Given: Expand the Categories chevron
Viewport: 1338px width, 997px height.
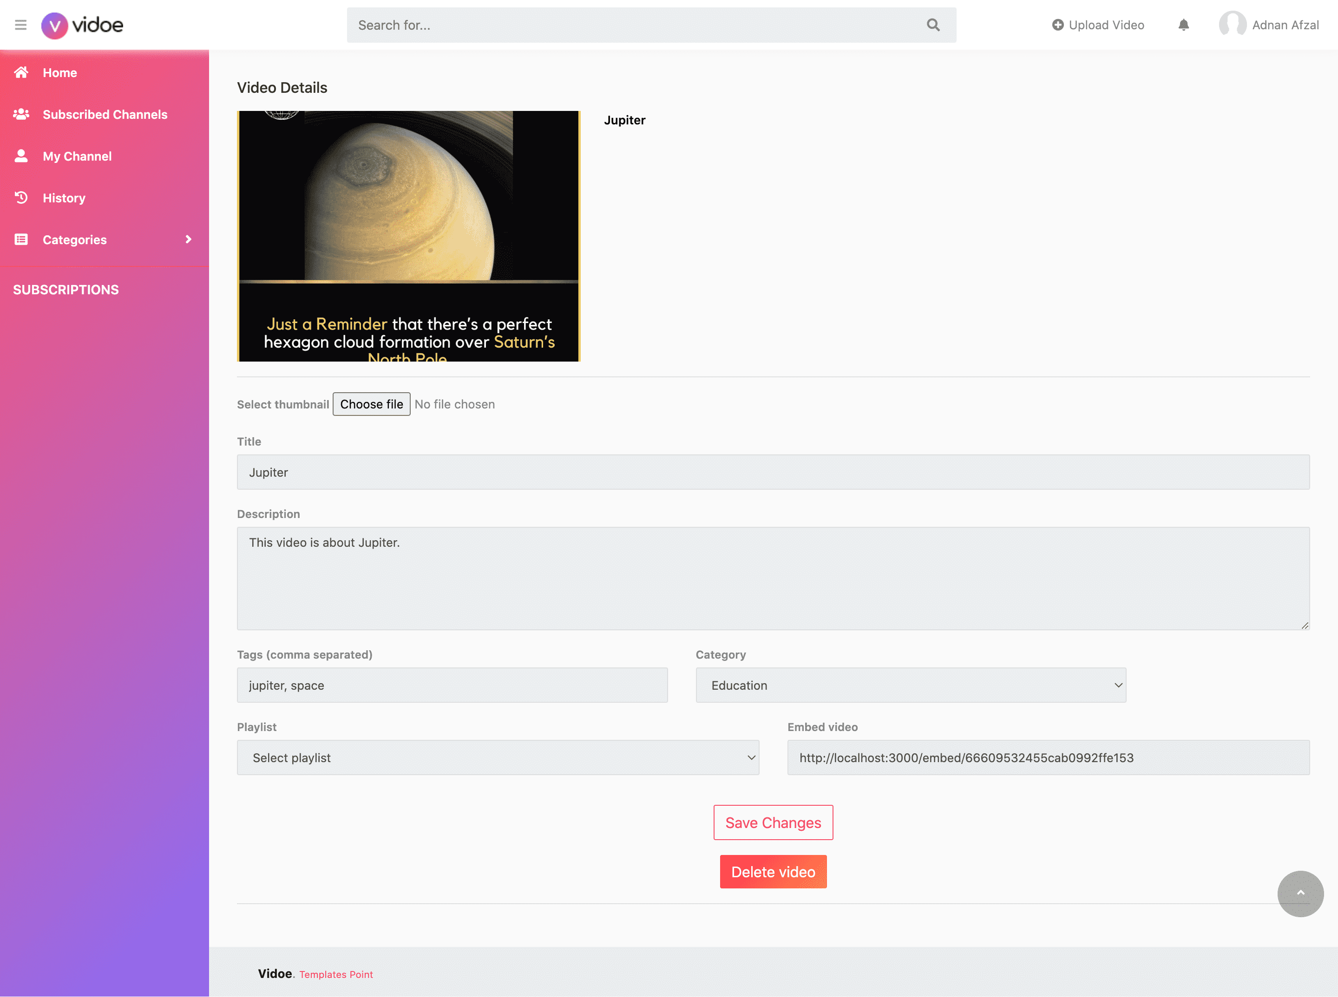Looking at the screenshot, I should [x=189, y=240].
